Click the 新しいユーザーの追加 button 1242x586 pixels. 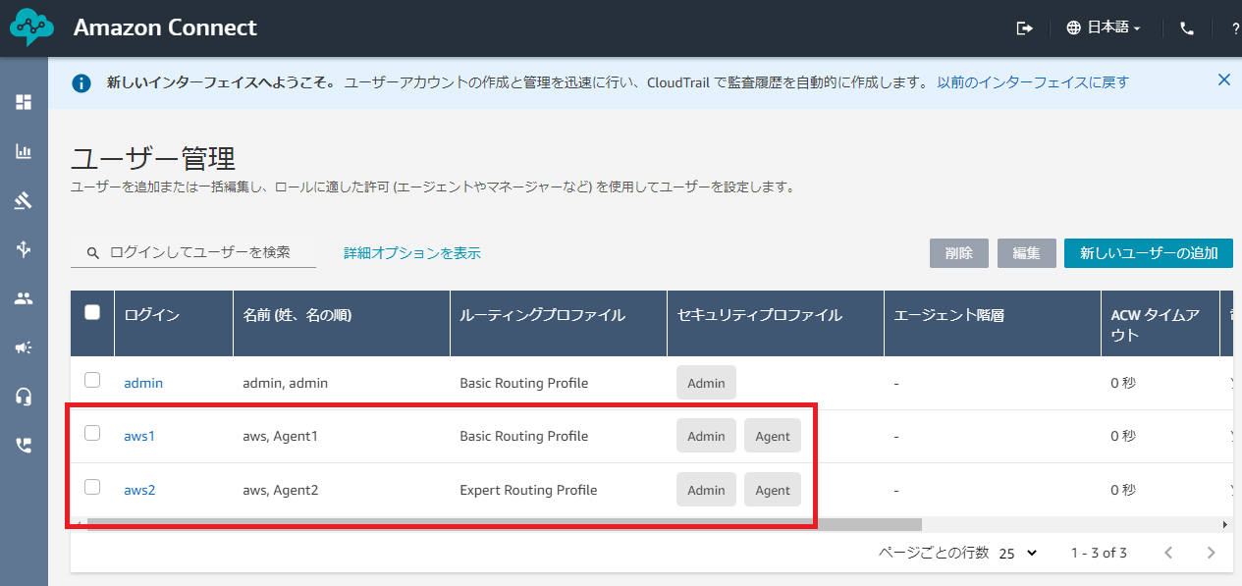(1149, 253)
